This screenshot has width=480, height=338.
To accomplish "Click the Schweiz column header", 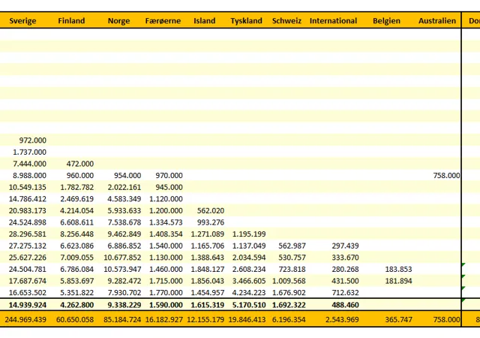I will 287,21.
